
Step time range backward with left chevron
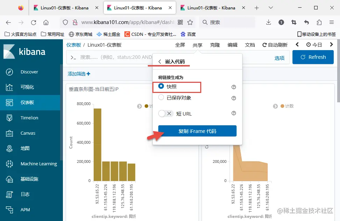point(297,45)
